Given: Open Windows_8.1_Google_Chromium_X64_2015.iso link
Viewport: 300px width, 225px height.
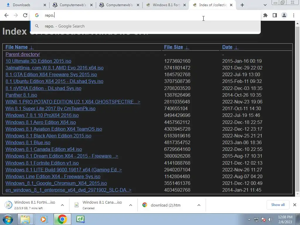Looking at the screenshot, I should pyautogui.click(x=56, y=183).
